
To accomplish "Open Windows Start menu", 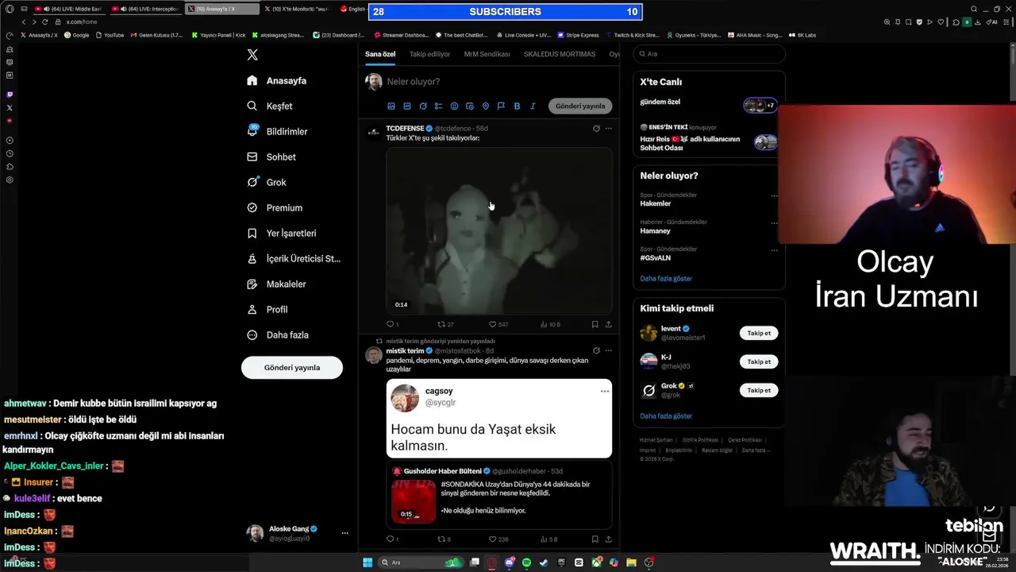I will click(368, 562).
